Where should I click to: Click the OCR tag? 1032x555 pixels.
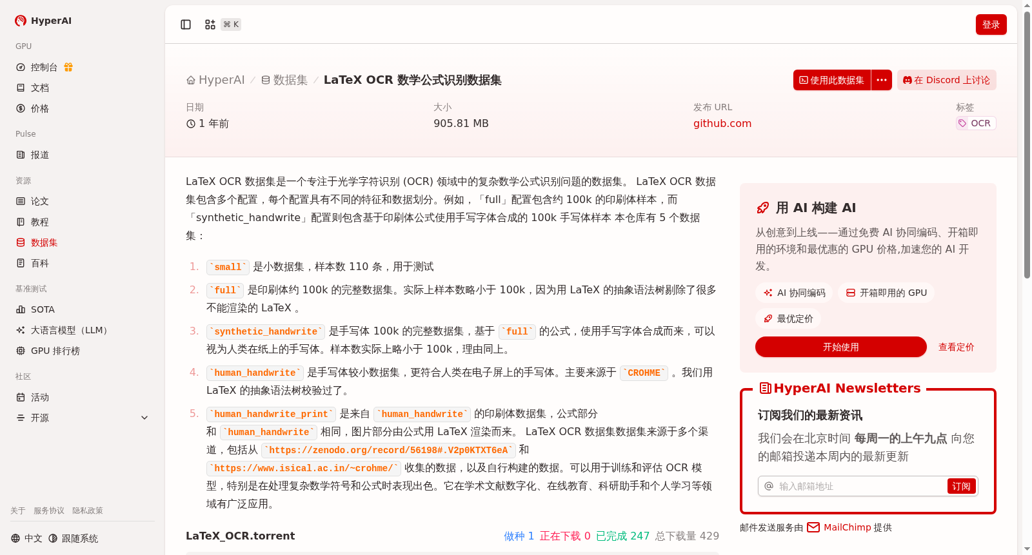pos(976,123)
